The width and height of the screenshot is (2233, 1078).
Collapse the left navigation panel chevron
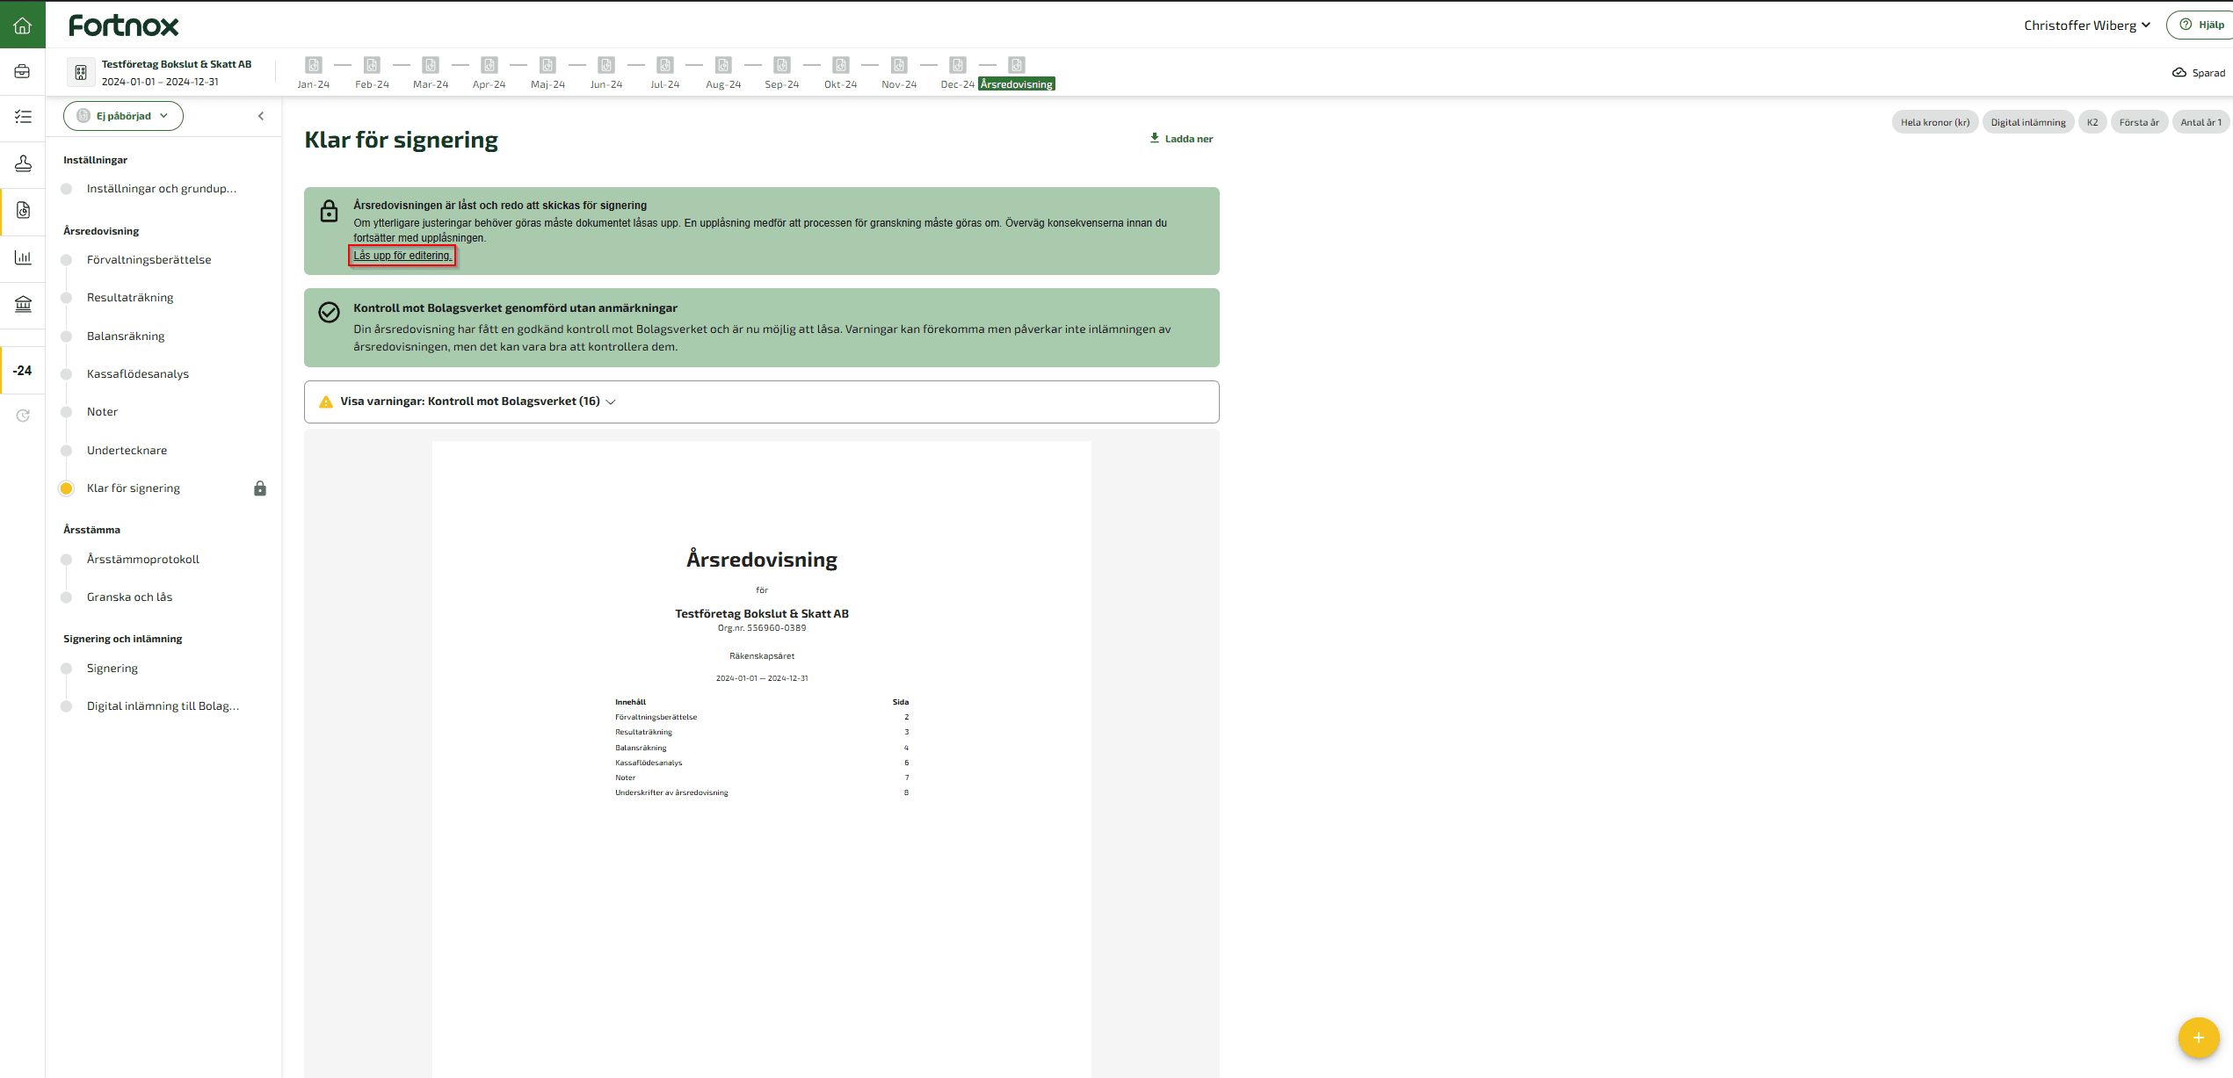(x=261, y=116)
